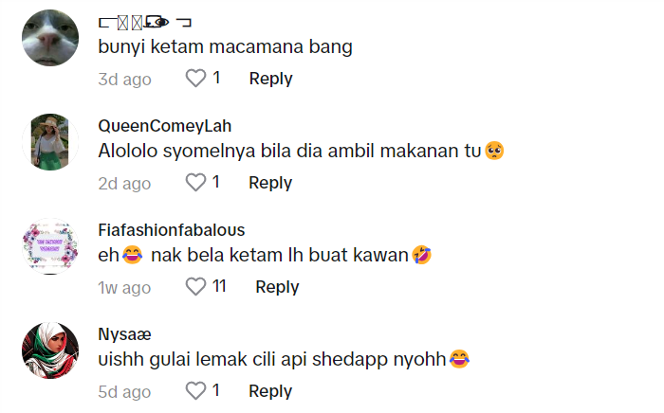Reply to the "bunyi ketam" comment
This screenshot has width=664, height=413.
[x=270, y=79]
